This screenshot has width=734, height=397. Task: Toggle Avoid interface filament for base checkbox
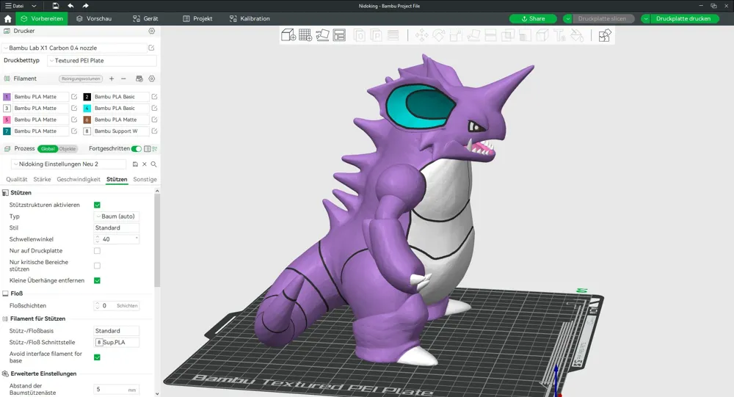click(x=98, y=357)
